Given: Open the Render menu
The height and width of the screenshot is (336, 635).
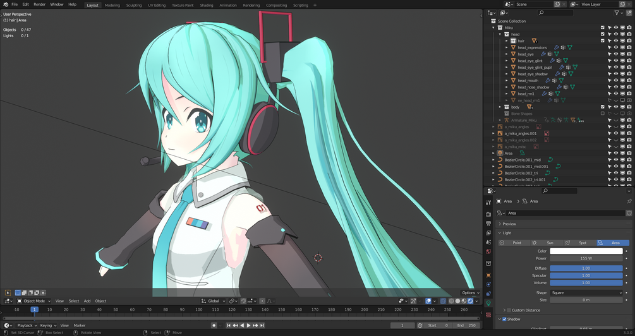Looking at the screenshot, I should [x=39, y=4].
